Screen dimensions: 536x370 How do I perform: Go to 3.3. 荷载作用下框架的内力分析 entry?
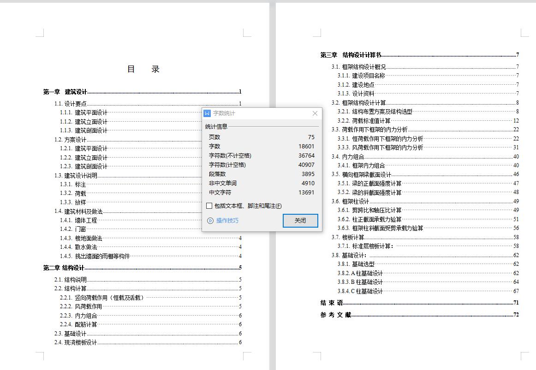tap(425, 129)
